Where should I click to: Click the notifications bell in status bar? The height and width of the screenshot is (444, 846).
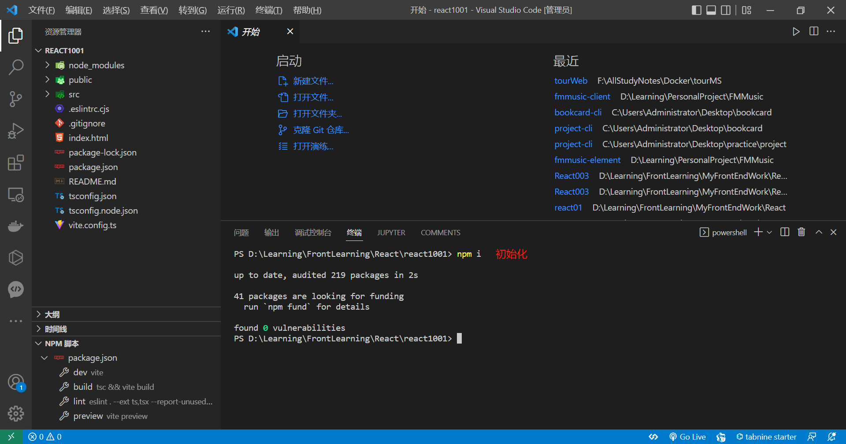click(x=831, y=437)
